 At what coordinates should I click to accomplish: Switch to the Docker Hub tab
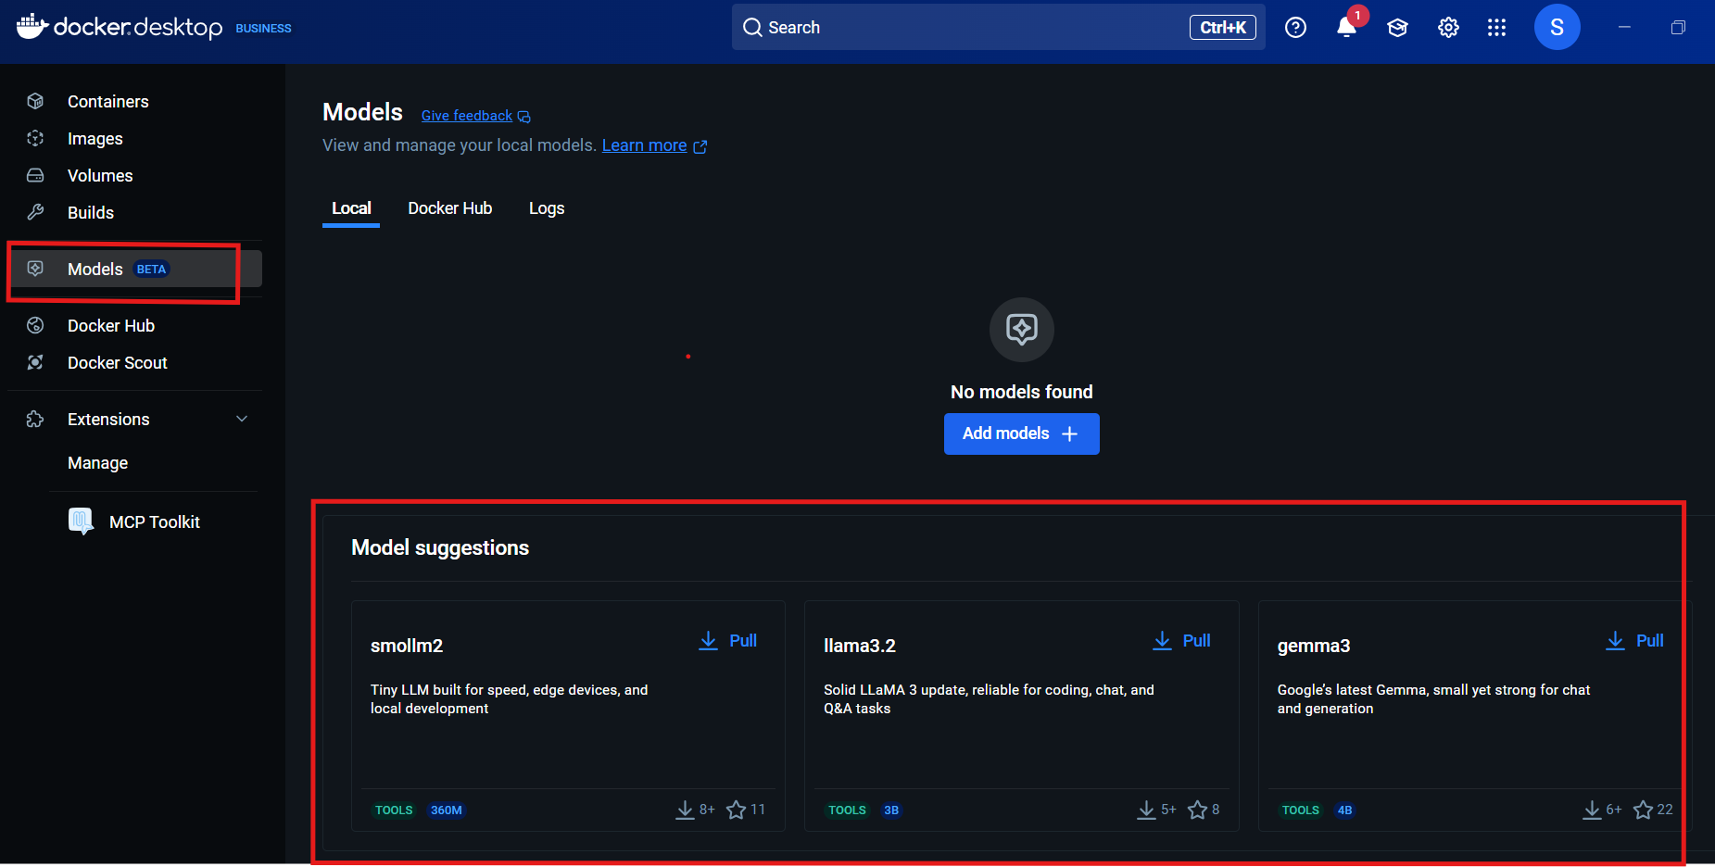click(x=450, y=208)
